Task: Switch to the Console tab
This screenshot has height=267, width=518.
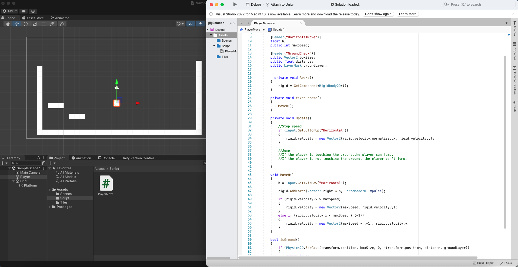Action: (106, 158)
